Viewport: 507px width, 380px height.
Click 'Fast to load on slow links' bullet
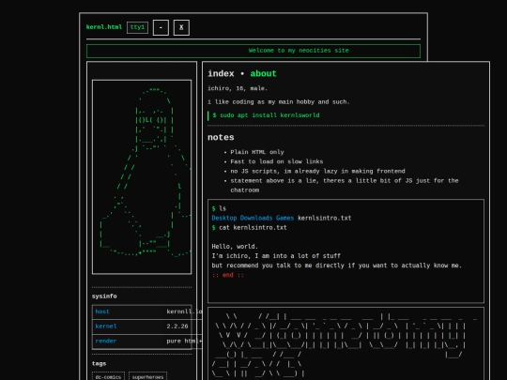(x=277, y=161)
